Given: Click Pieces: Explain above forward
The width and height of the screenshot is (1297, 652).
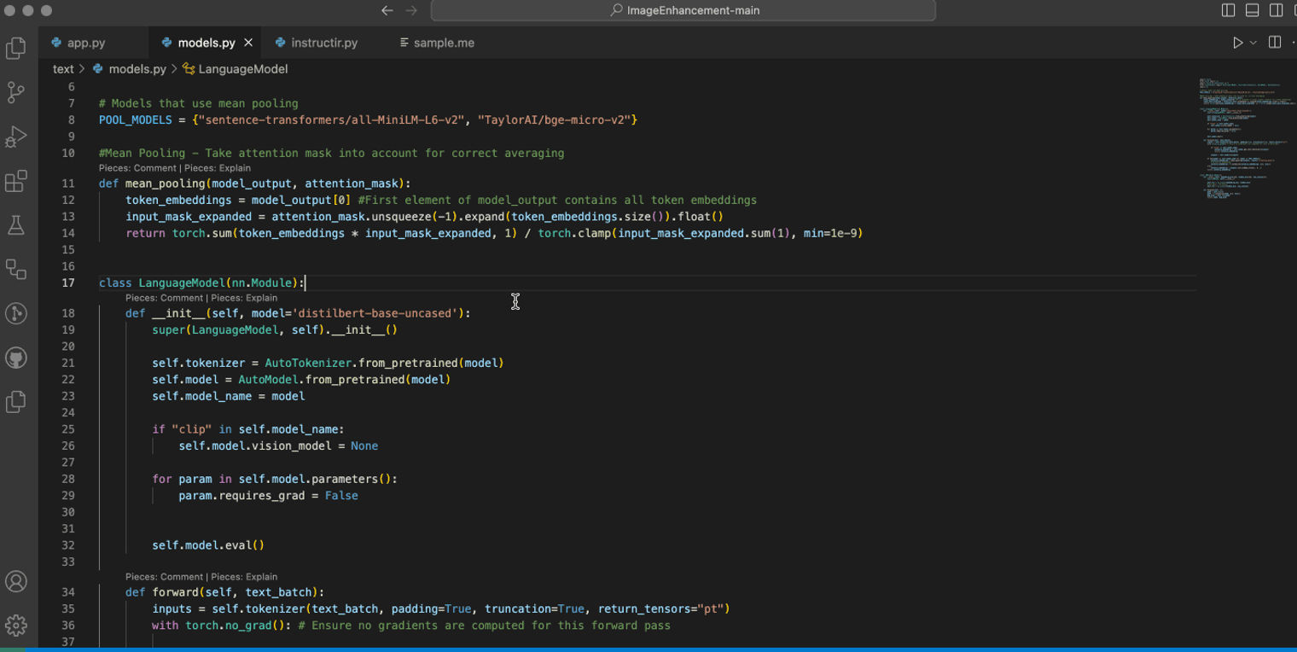Looking at the screenshot, I should click(x=244, y=577).
